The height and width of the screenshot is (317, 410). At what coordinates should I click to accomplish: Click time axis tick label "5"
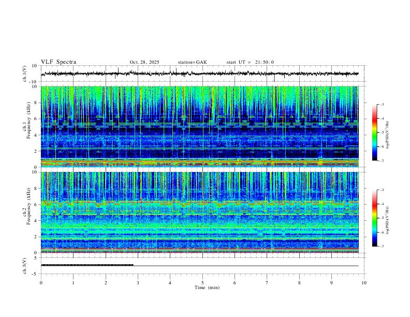point(202,283)
